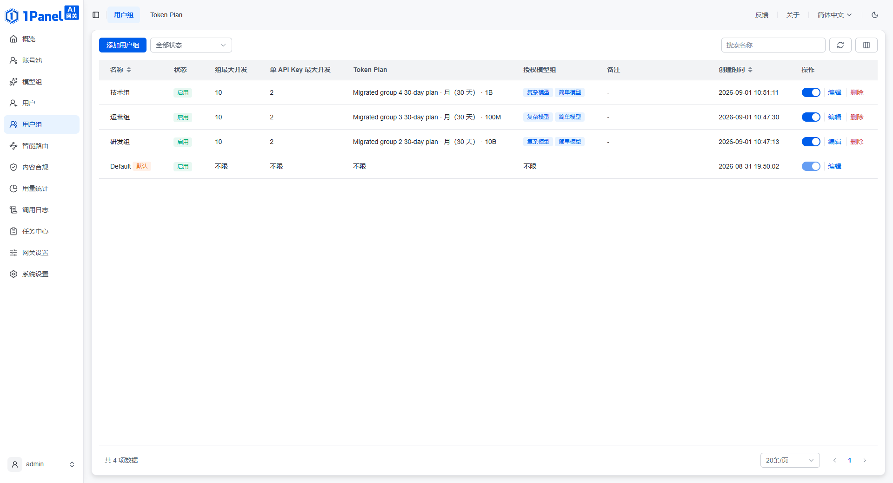The height and width of the screenshot is (483, 893).
Task: Refresh the user group list
Action: click(840, 45)
